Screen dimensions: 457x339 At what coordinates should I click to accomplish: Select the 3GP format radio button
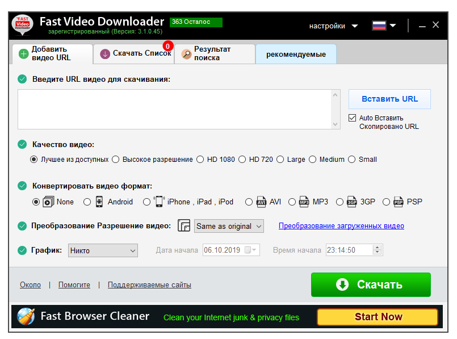339,202
